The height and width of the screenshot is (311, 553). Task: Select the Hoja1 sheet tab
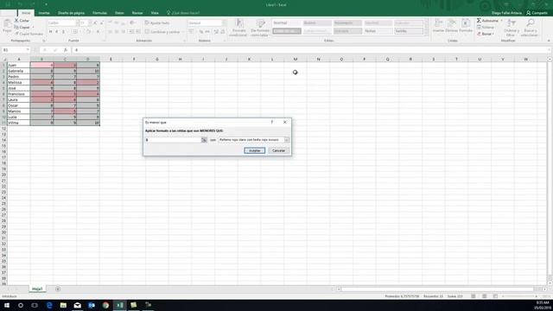coord(37,289)
